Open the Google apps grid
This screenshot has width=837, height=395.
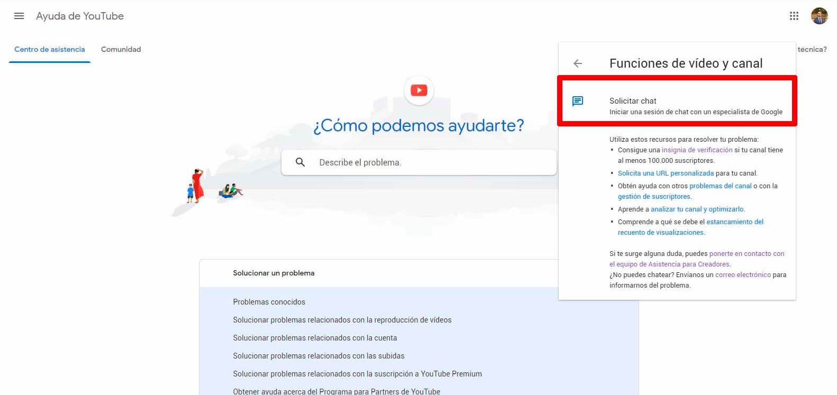coord(794,16)
